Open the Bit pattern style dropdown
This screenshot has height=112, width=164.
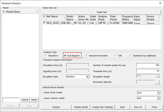point(87,77)
